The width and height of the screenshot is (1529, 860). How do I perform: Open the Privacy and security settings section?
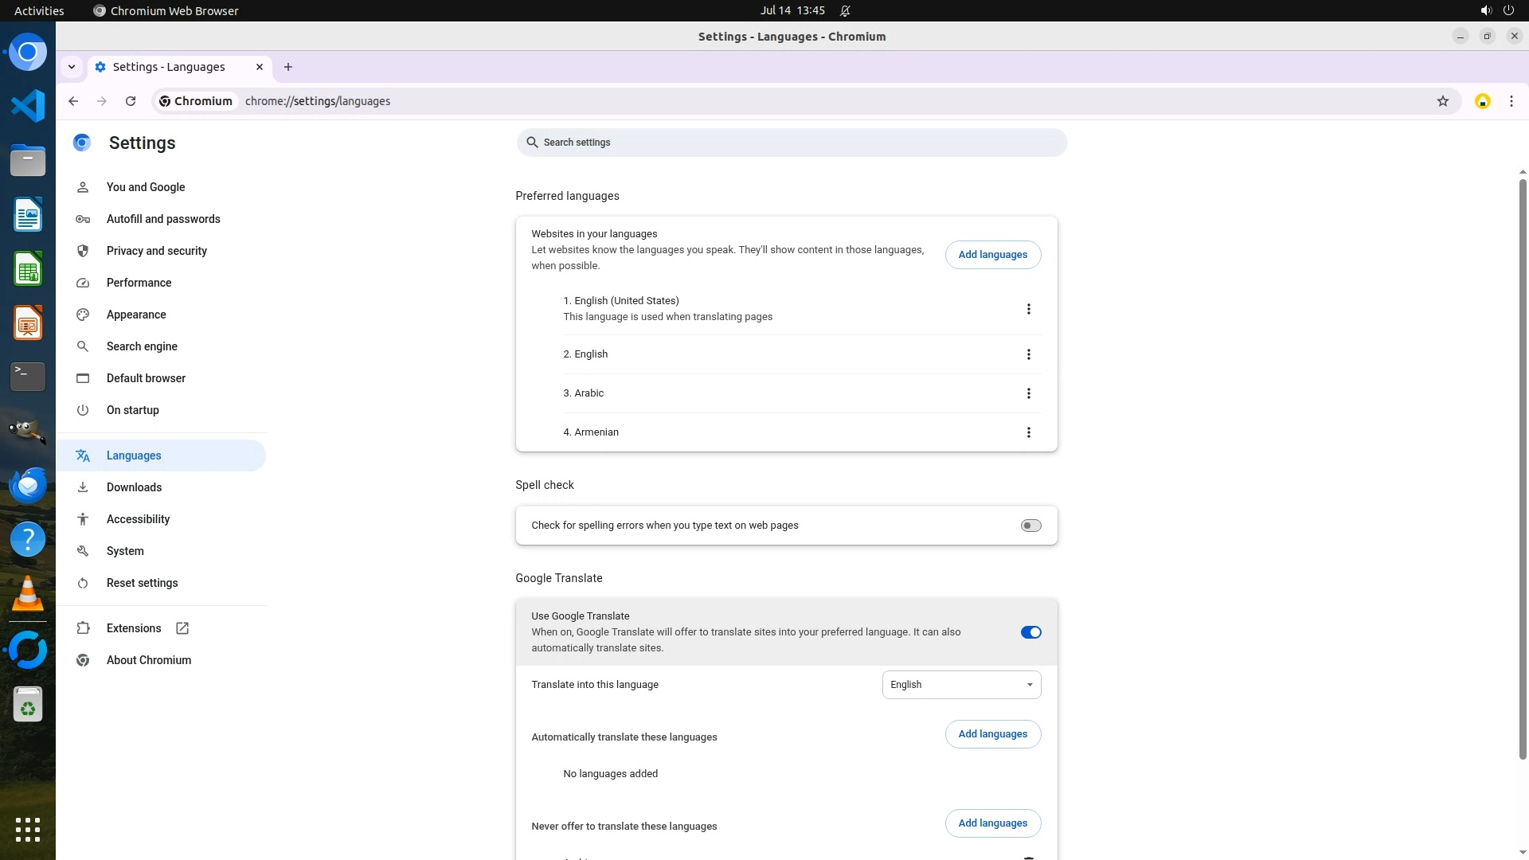point(156,251)
